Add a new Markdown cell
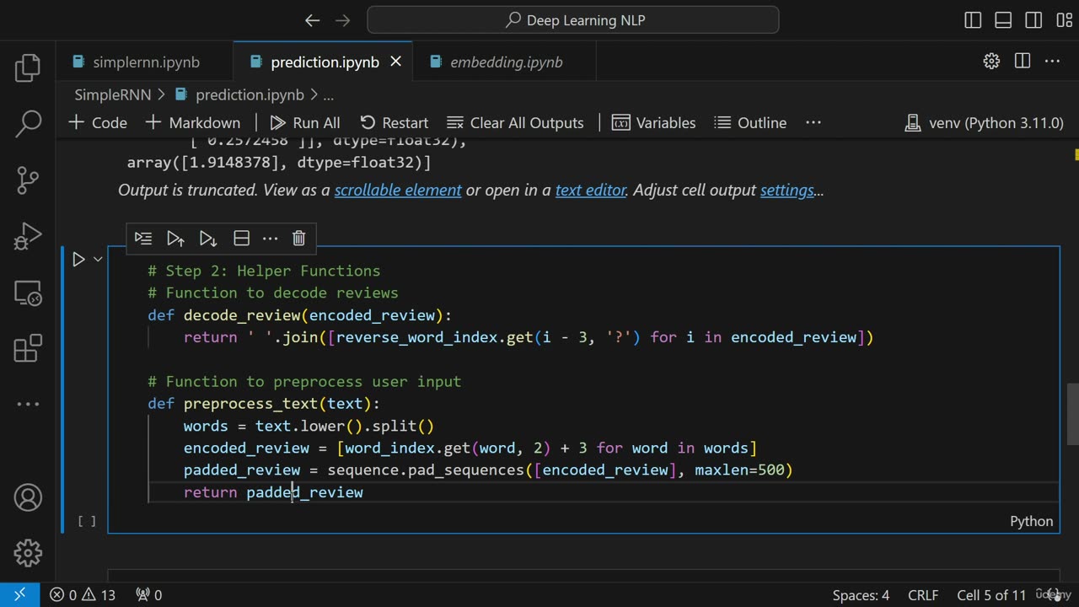The width and height of the screenshot is (1079, 607). tap(193, 122)
